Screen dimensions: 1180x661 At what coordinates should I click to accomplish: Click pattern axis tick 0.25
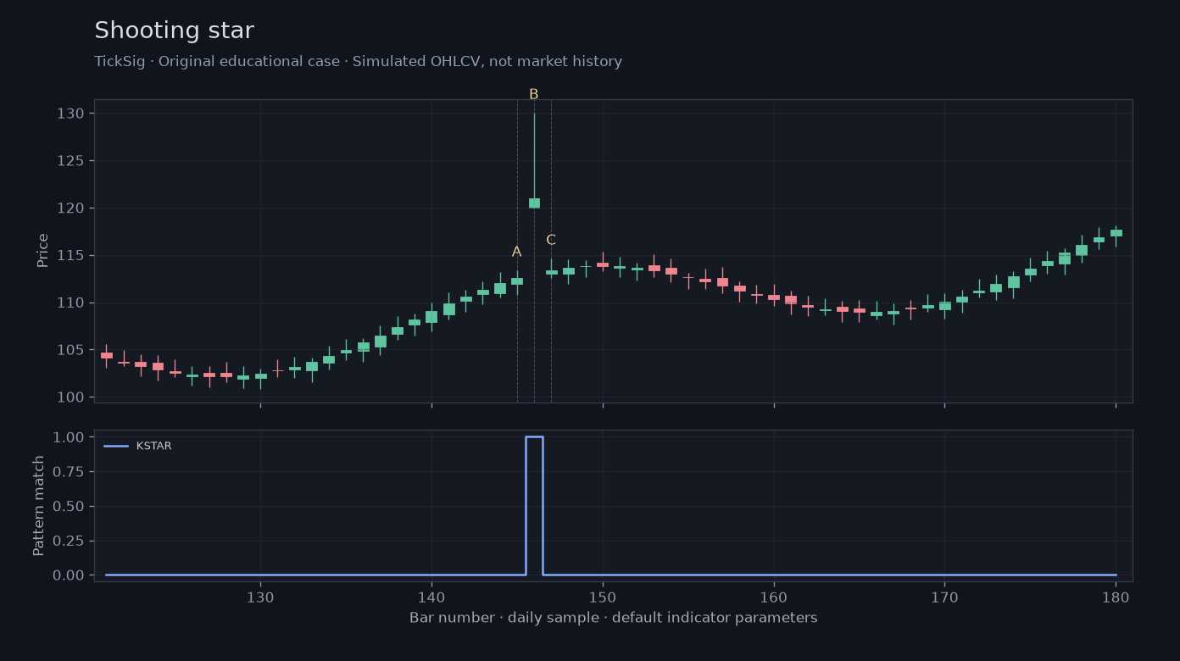point(70,541)
